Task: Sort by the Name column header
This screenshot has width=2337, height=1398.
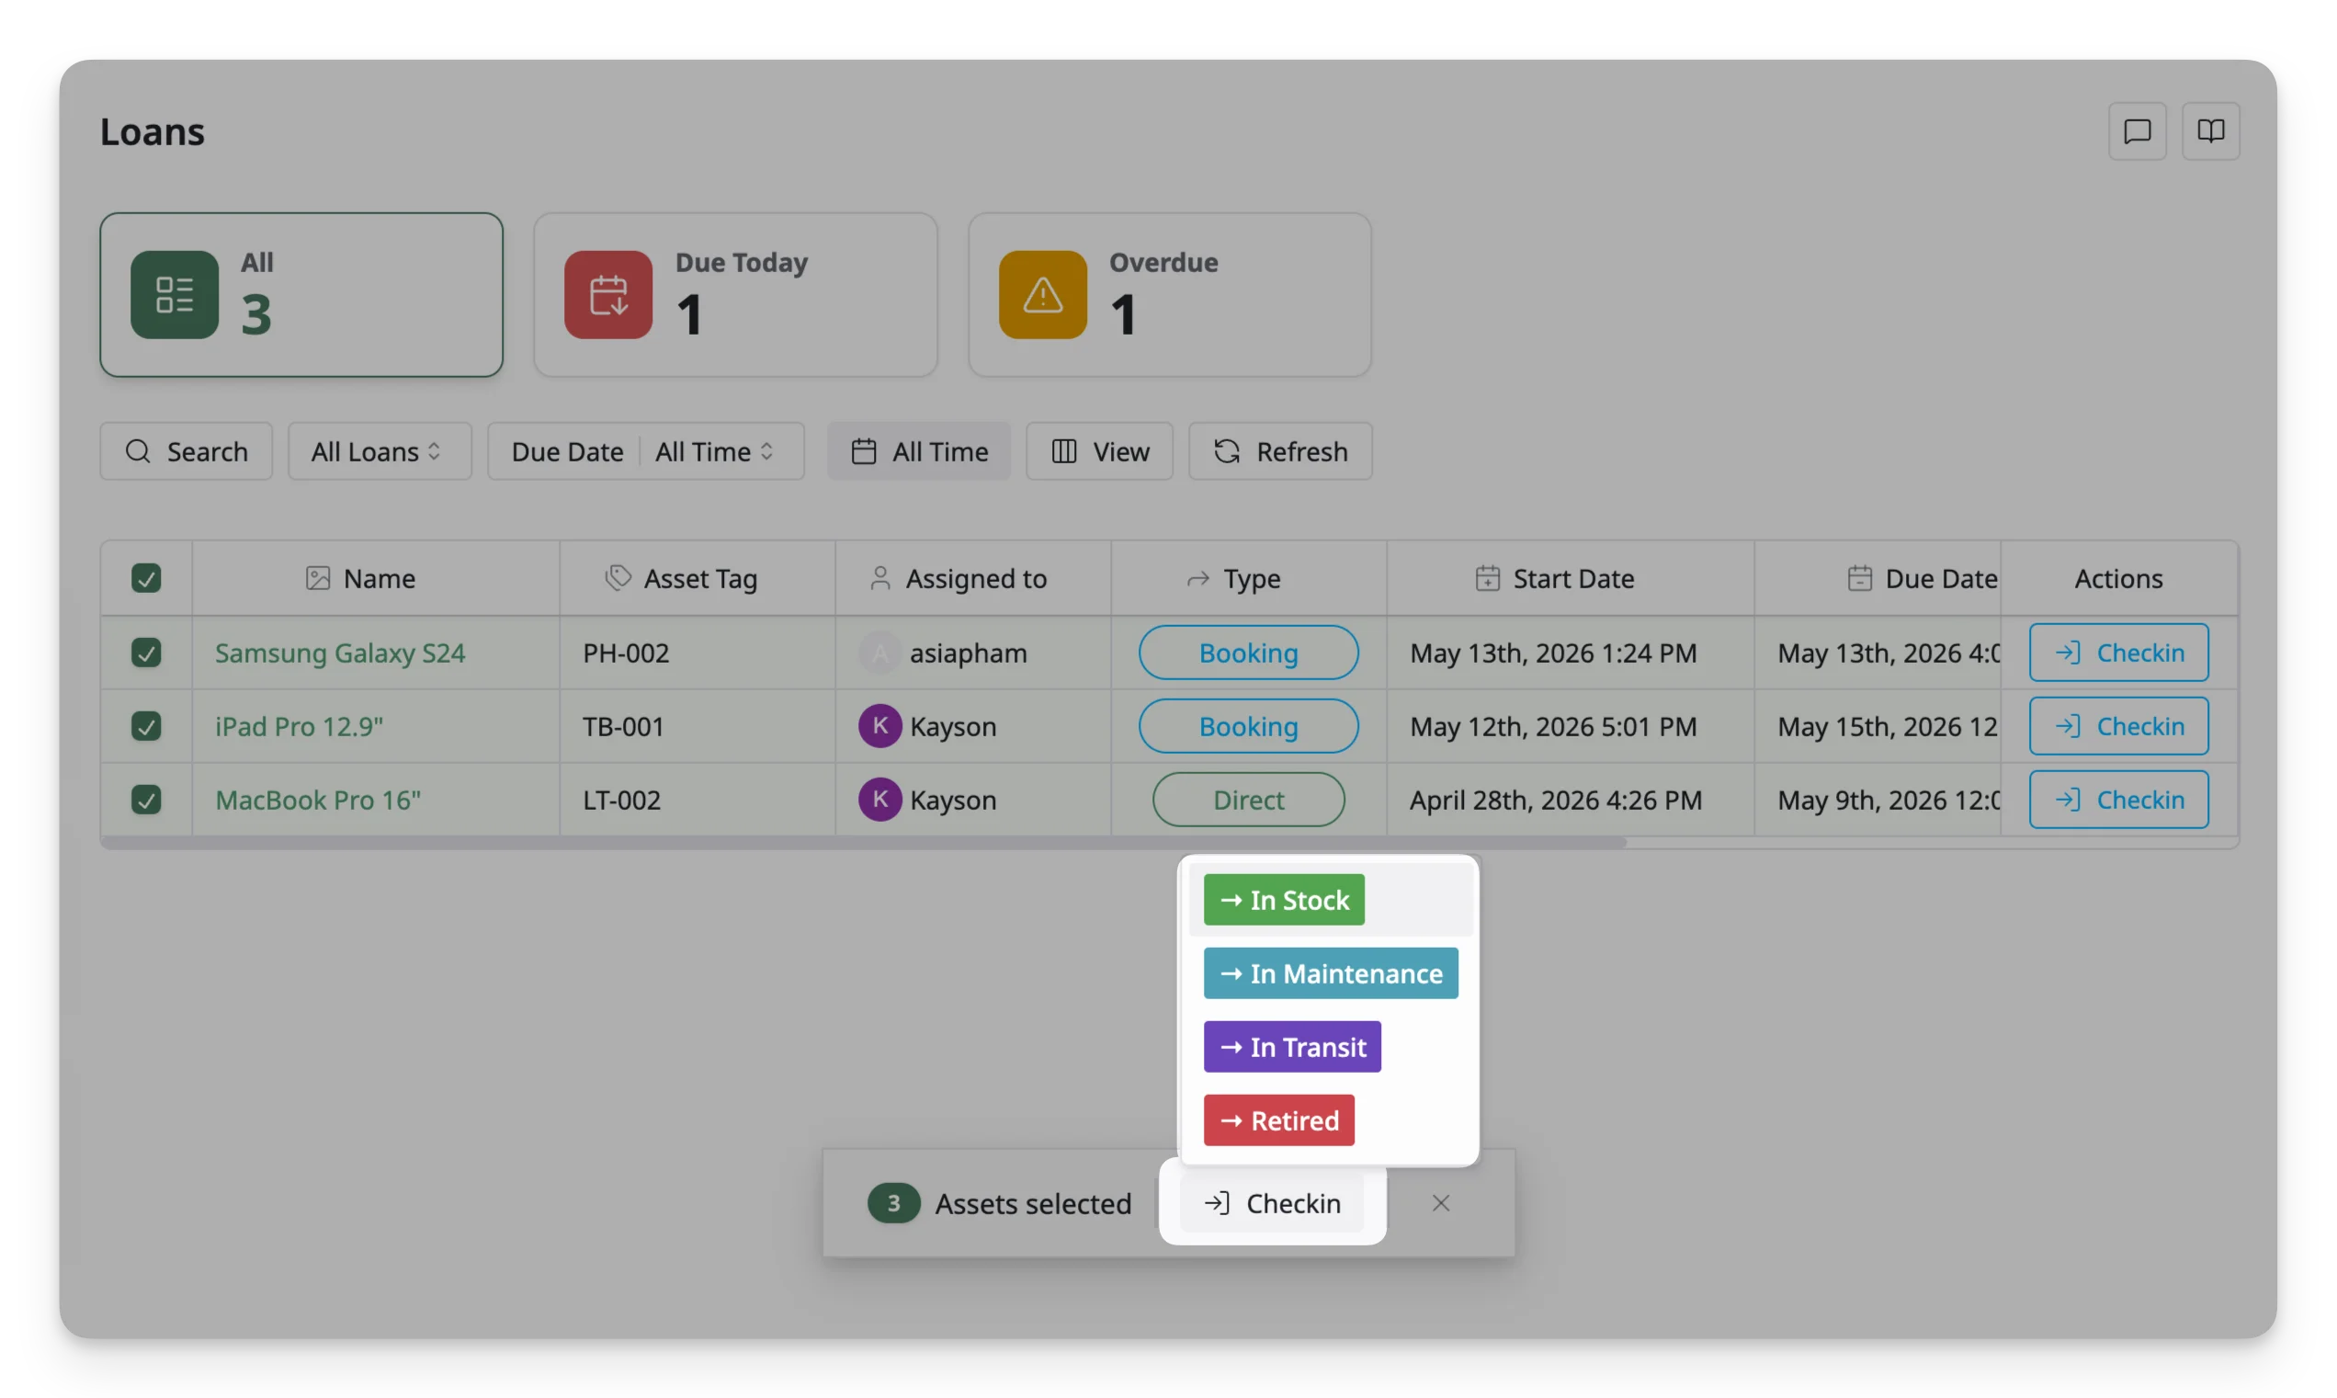Action: [376, 577]
